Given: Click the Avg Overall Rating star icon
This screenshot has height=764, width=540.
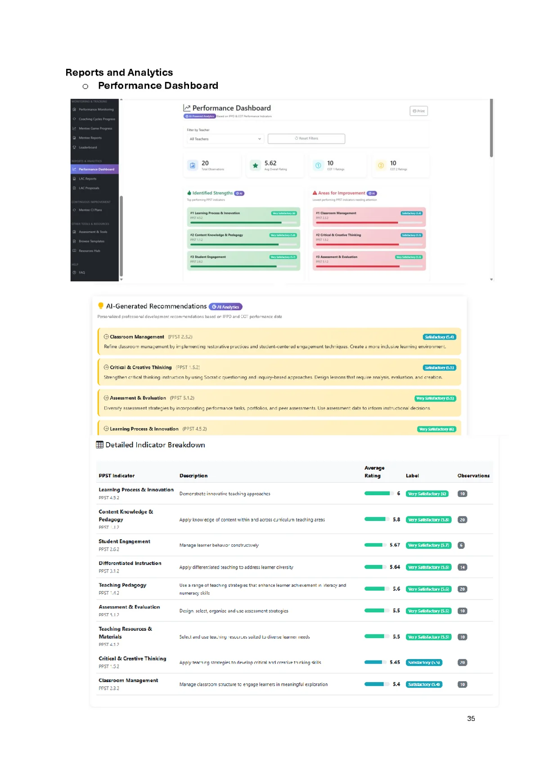Looking at the screenshot, I should (x=255, y=165).
